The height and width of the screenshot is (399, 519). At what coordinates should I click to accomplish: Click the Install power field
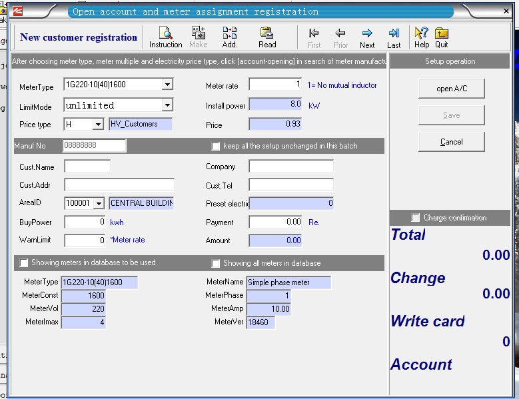pos(275,104)
